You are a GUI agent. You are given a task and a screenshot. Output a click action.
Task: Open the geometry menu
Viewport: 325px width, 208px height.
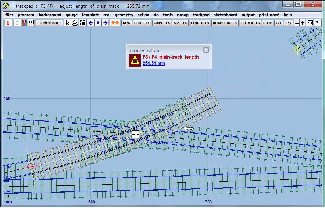pyautogui.click(x=124, y=15)
